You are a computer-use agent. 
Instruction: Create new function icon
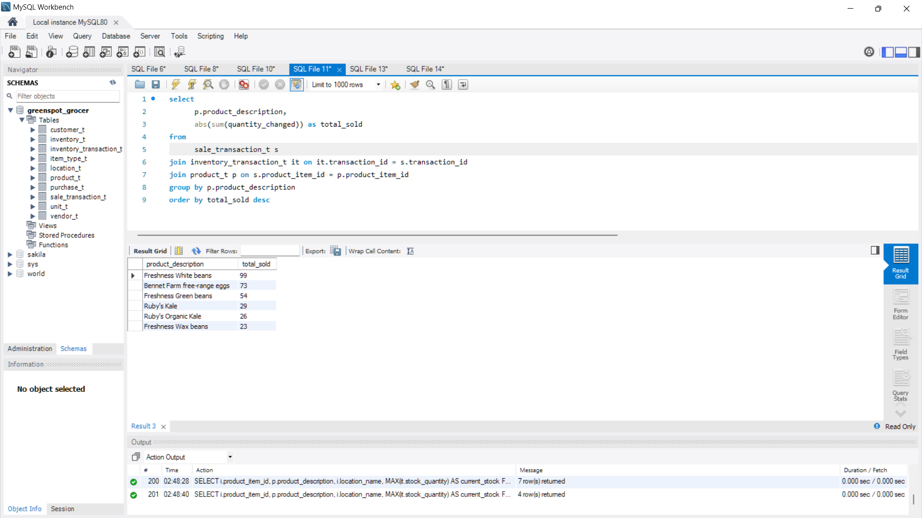139,52
